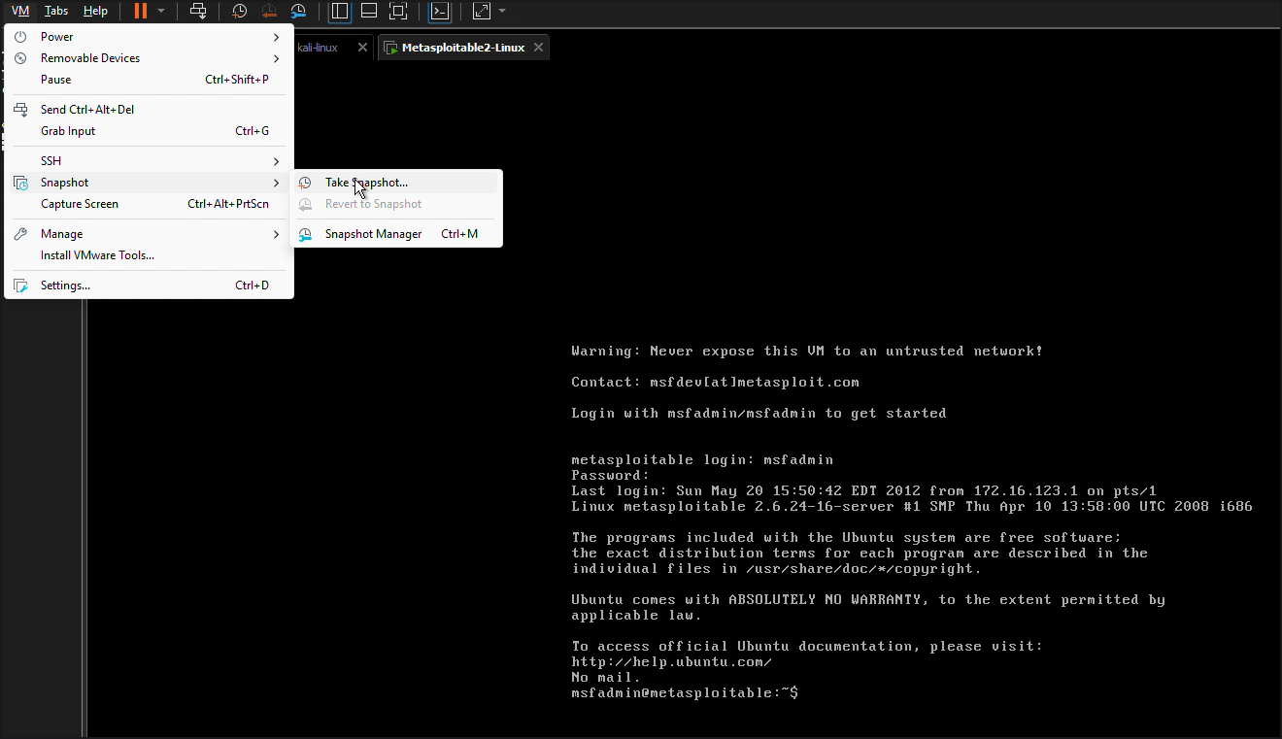Open the power options dropdown arrow beside Pause
Image resolution: width=1282 pixels, height=739 pixels.
[161, 11]
